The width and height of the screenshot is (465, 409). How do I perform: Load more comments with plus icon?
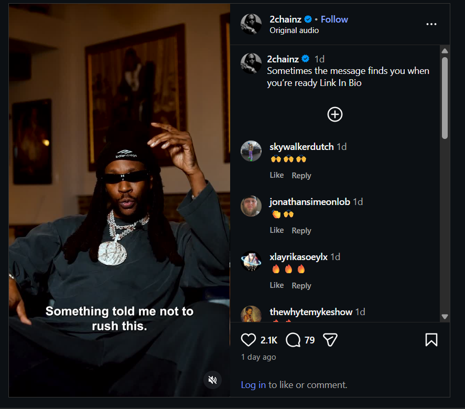pyautogui.click(x=335, y=114)
